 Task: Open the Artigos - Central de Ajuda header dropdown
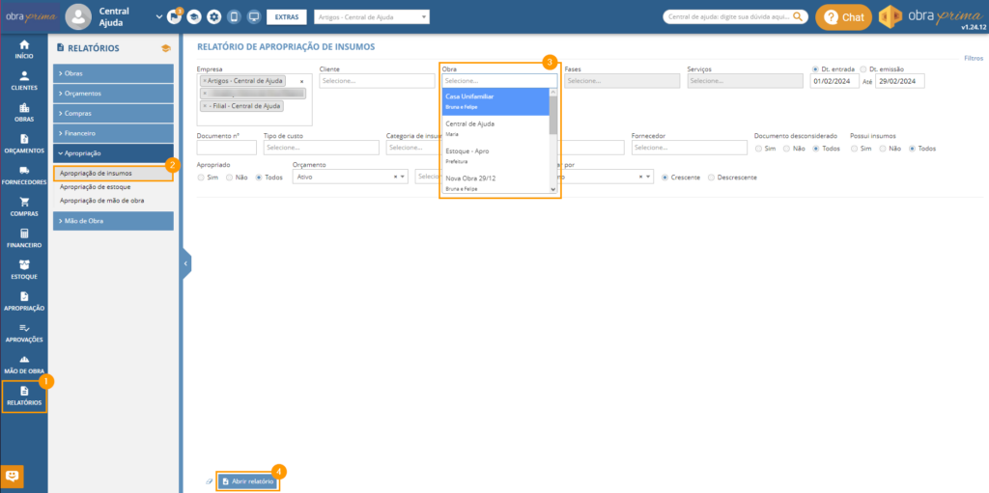point(372,17)
